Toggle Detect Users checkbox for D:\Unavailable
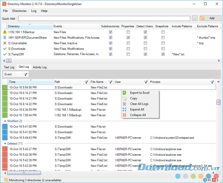Viewport: 223px width, 183px height. (x=145, y=43)
